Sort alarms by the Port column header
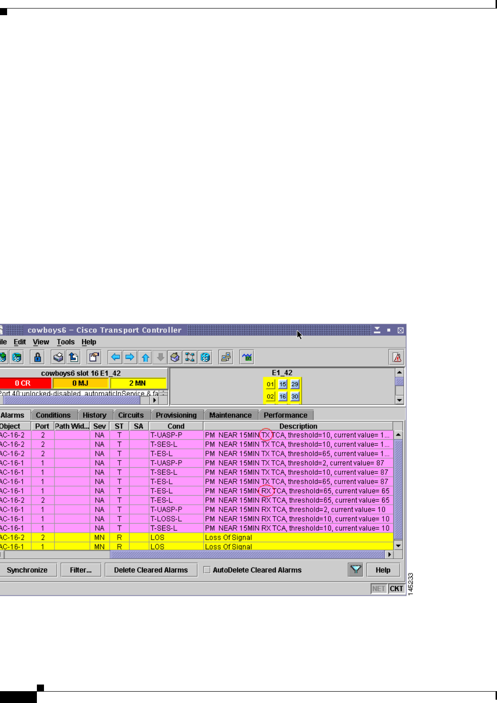The image size is (497, 703). tap(42, 426)
